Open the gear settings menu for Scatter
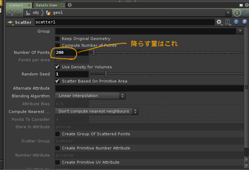The width and height of the screenshot is (249, 170). coord(219,22)
